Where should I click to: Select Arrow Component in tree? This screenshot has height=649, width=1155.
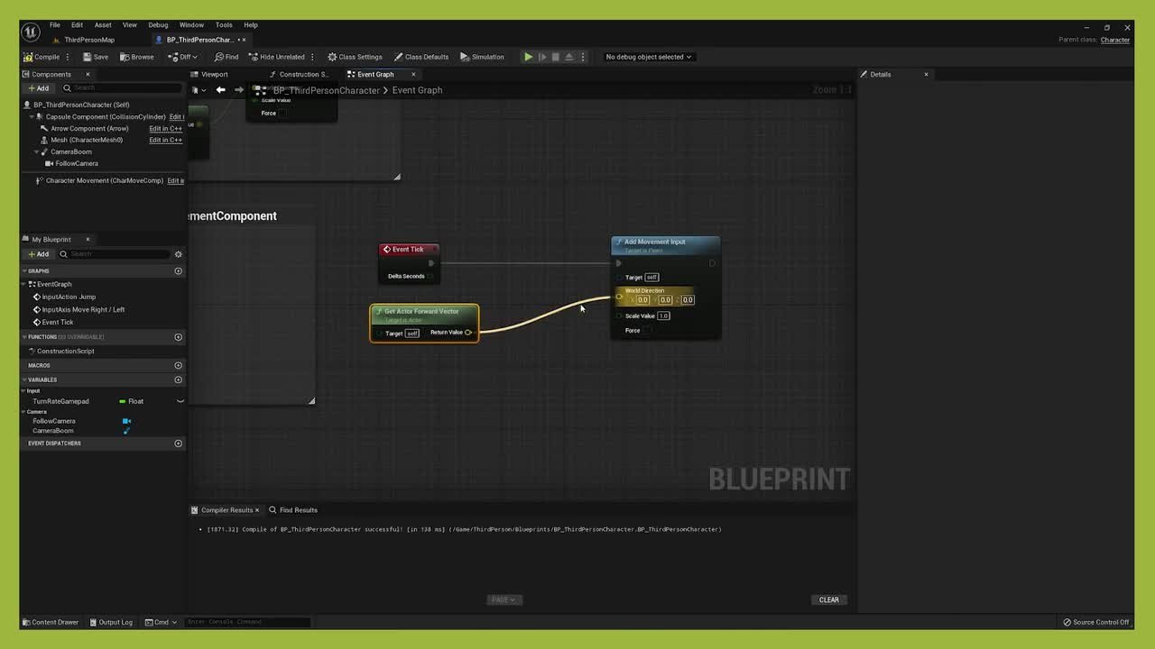(x=89, y=128)
